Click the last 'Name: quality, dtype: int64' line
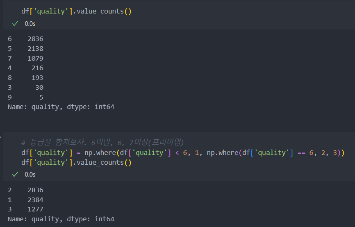This screenshot has height=227, width=355. click(61, 219)
